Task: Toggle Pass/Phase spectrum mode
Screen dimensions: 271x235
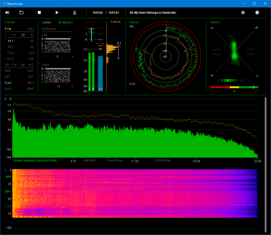Action: click(x=114, y=160)
